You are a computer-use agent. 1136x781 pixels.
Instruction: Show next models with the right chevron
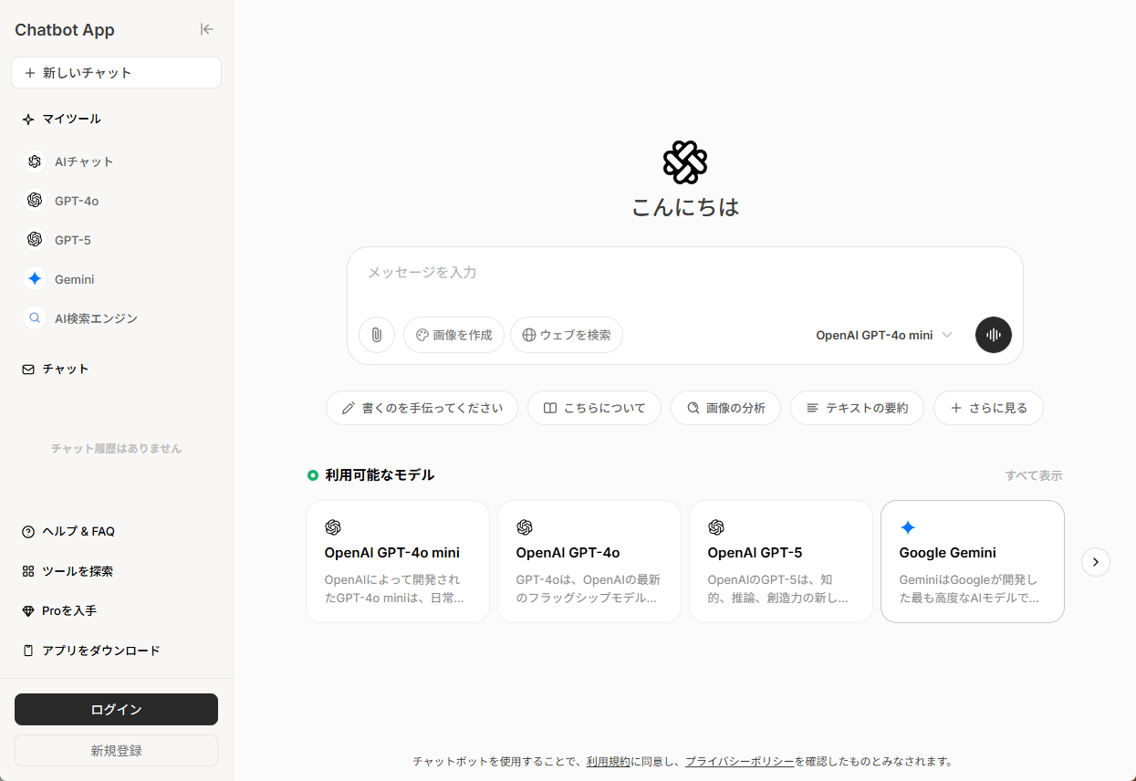click(1096, 562)
